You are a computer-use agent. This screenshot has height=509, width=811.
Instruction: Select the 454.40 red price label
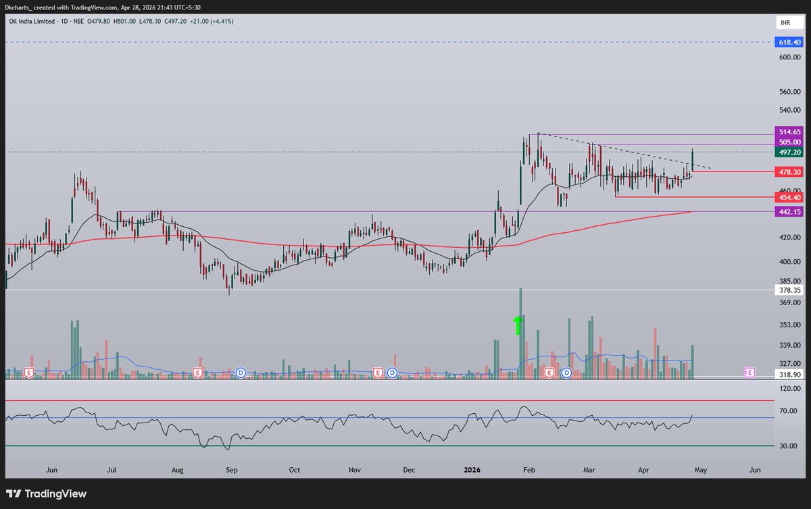789,197
